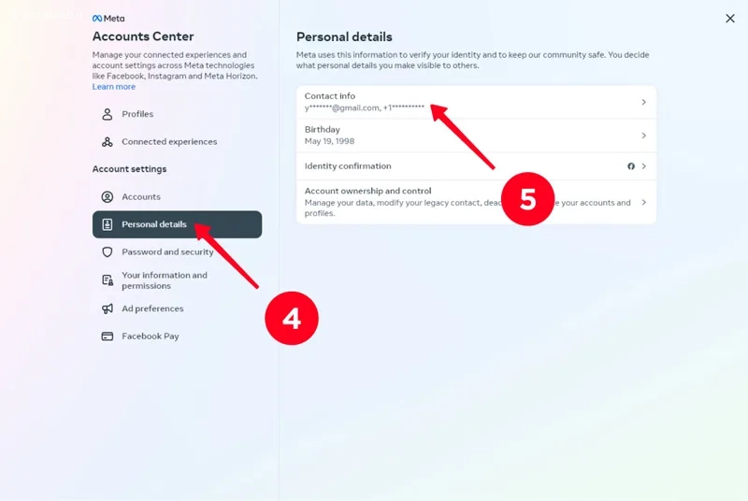Expand the Contact info row chevron
Image resolution: width=748 pixels, height=501 pixels.
click(643, 102)
